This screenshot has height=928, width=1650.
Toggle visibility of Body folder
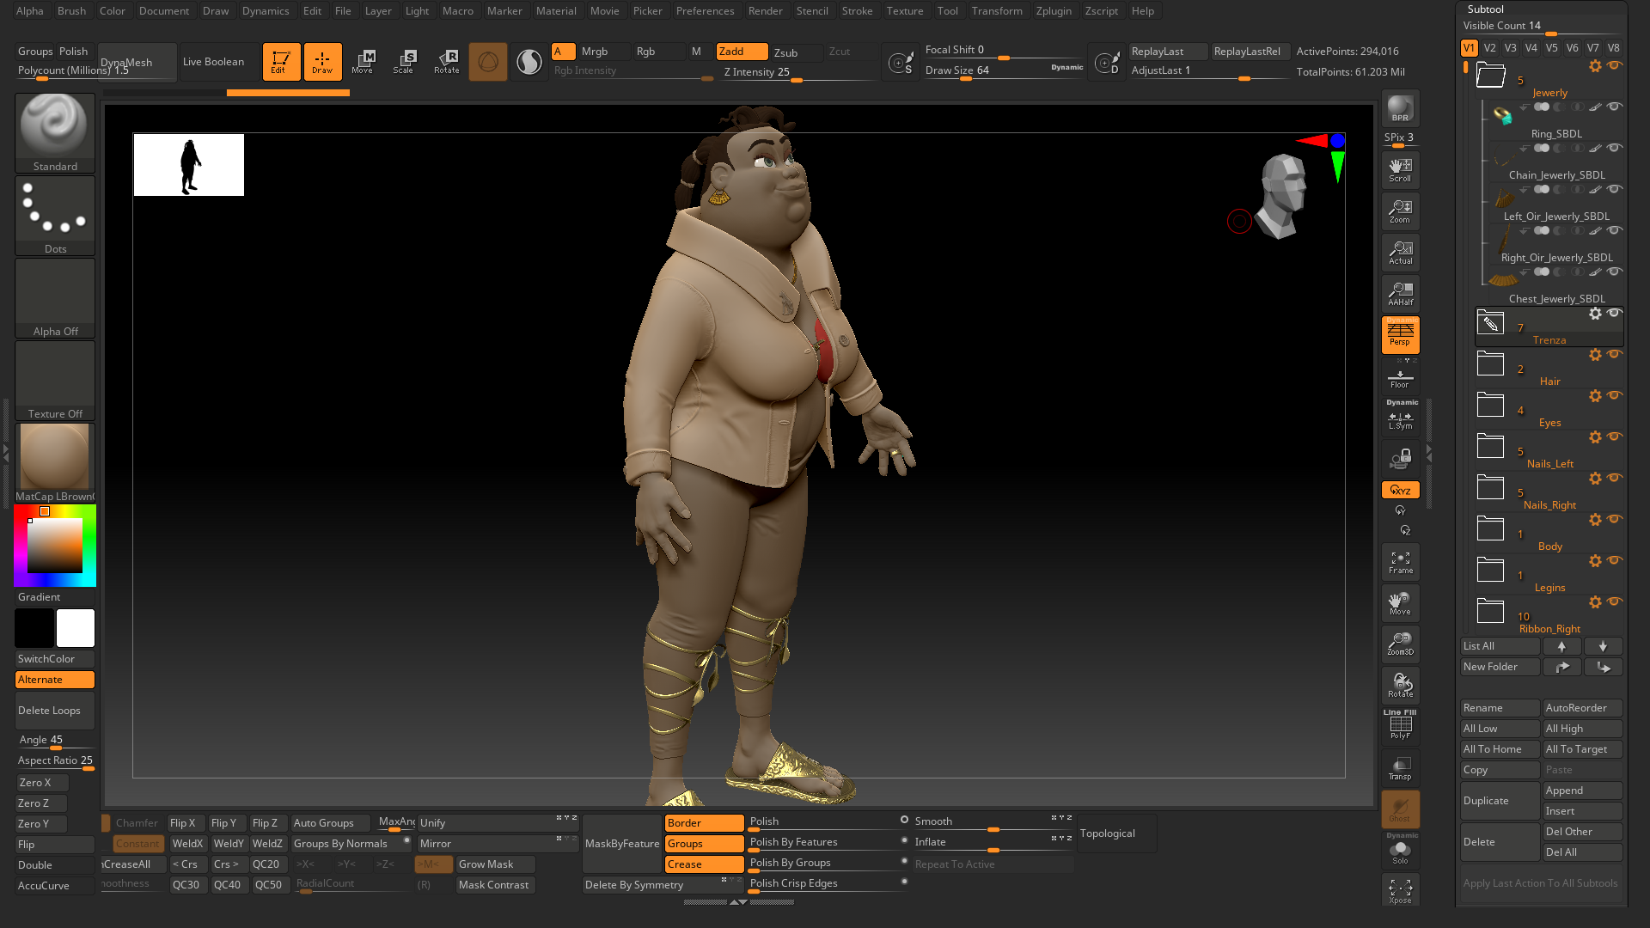[1614, 519]
